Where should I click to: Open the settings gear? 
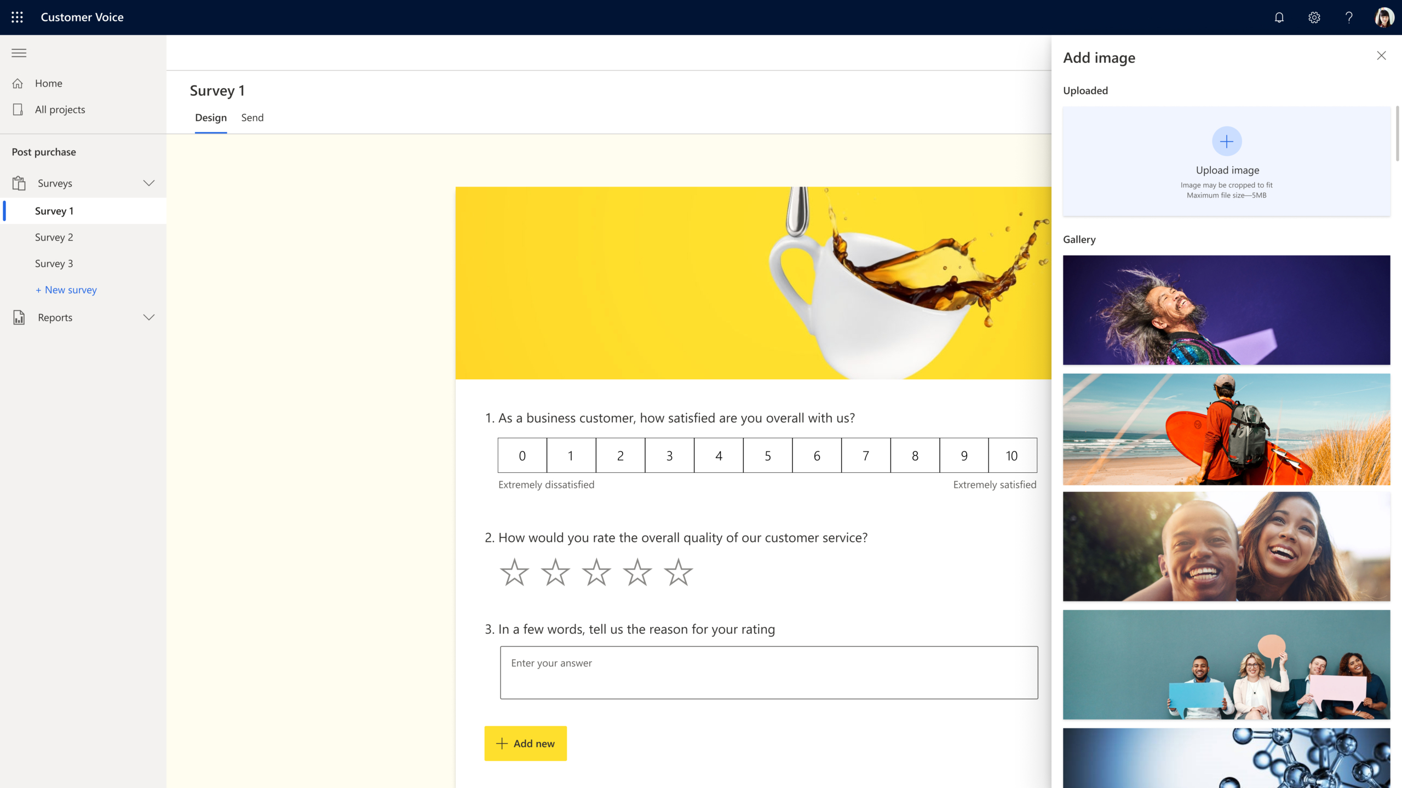(1314, 18)
